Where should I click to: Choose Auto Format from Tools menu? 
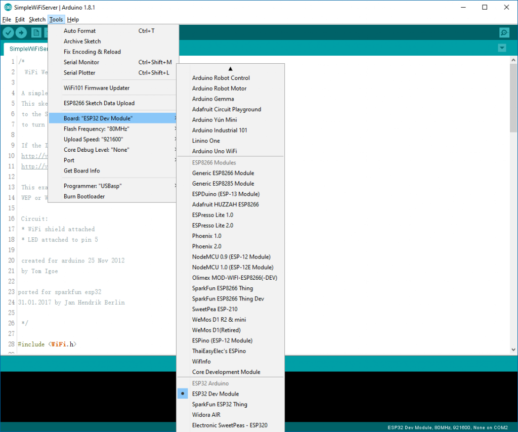point(113,31)
